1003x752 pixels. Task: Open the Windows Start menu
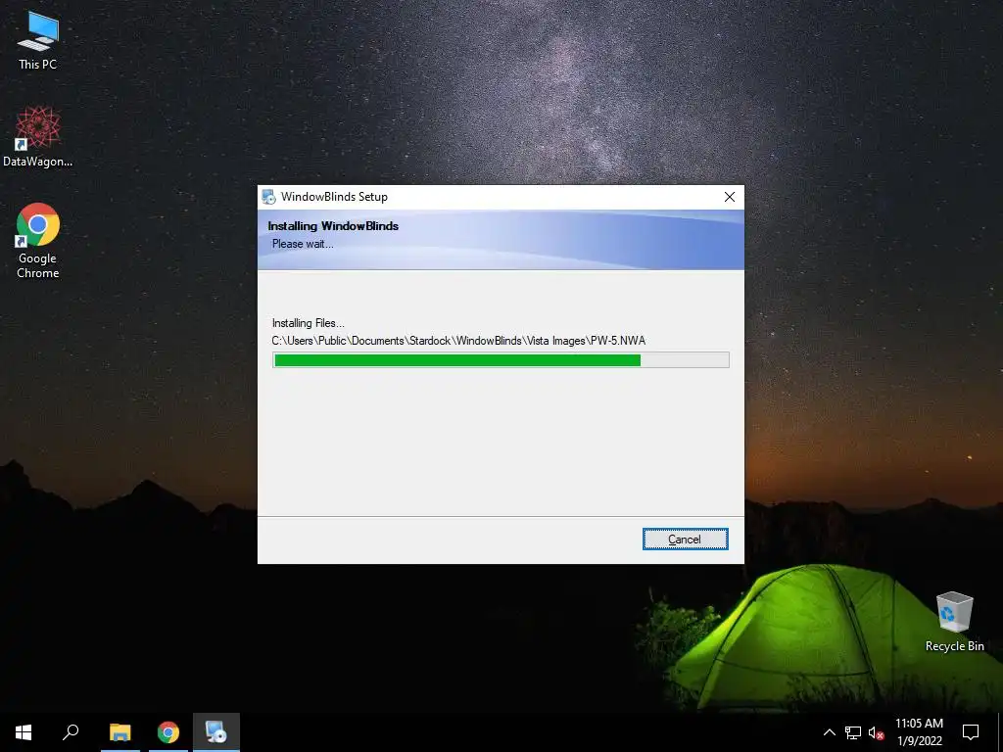point(24,732)
